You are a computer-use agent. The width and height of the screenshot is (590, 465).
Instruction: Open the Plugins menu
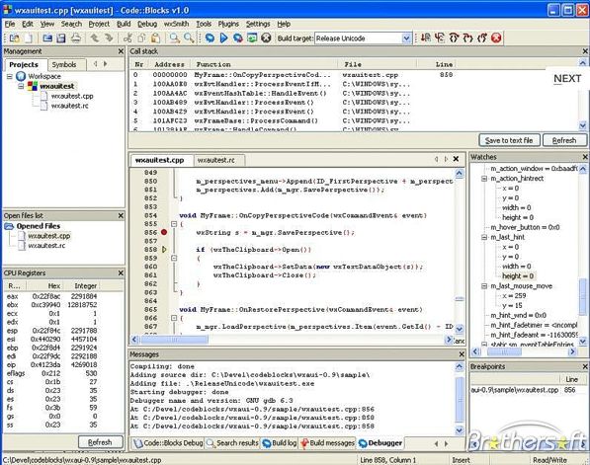coord(228,24)
